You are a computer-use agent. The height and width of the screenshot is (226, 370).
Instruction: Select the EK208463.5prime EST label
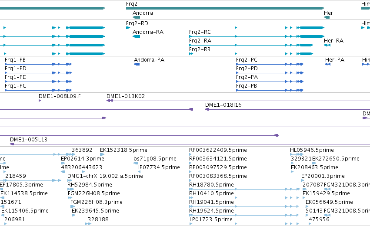[314, 167]
